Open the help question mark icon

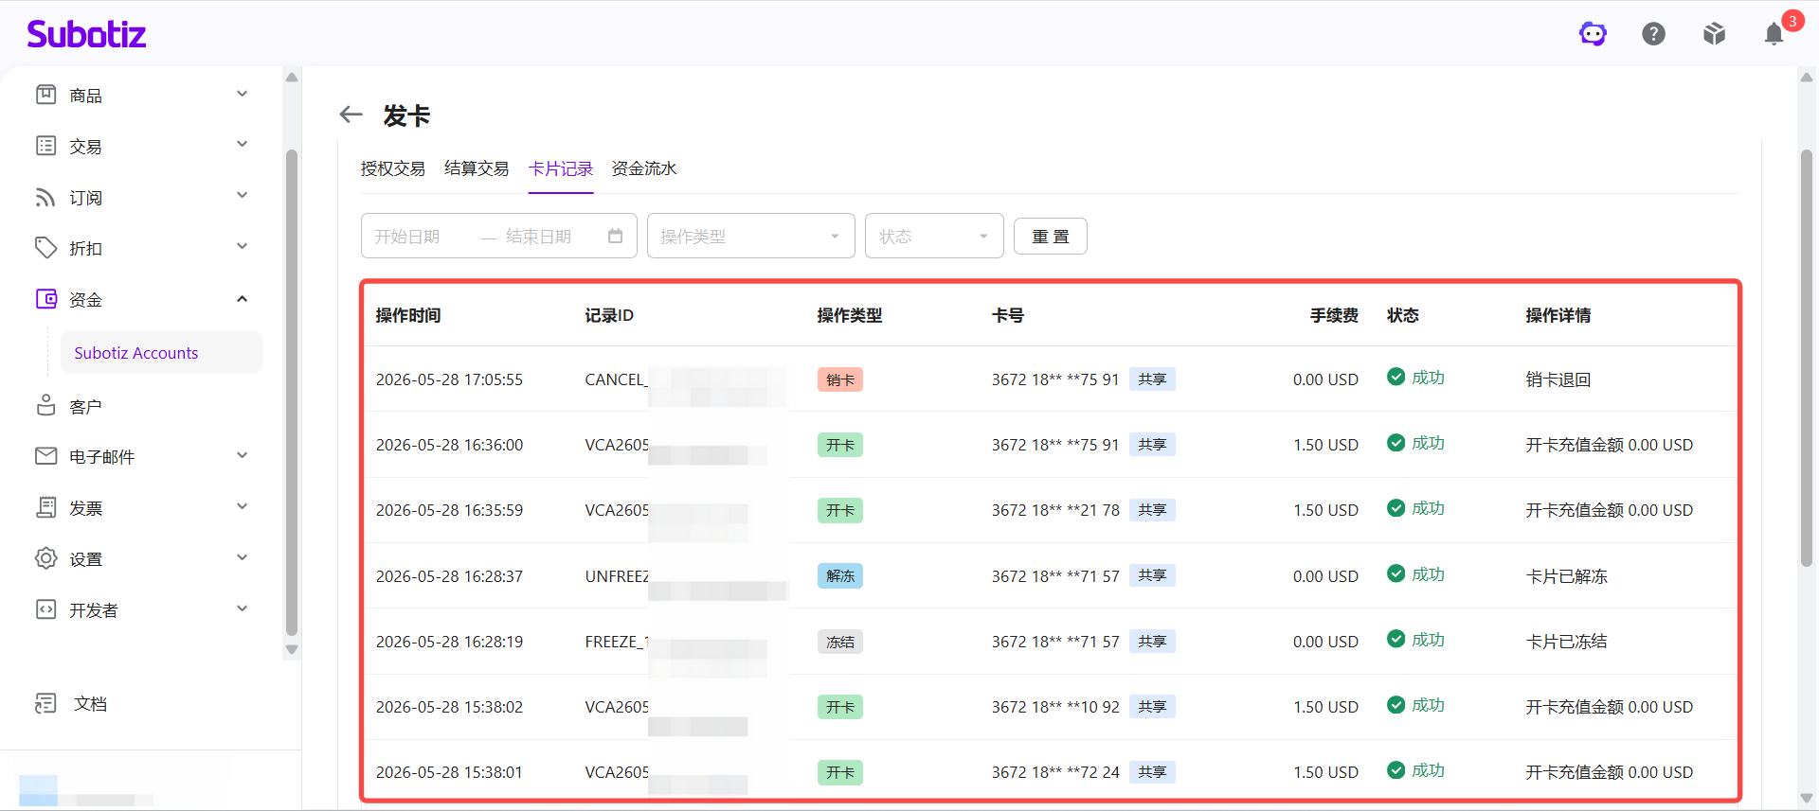pos(1653,34)
